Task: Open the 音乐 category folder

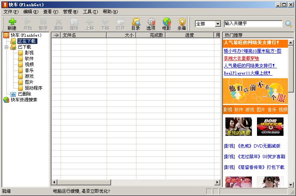Action: [29, 70]
